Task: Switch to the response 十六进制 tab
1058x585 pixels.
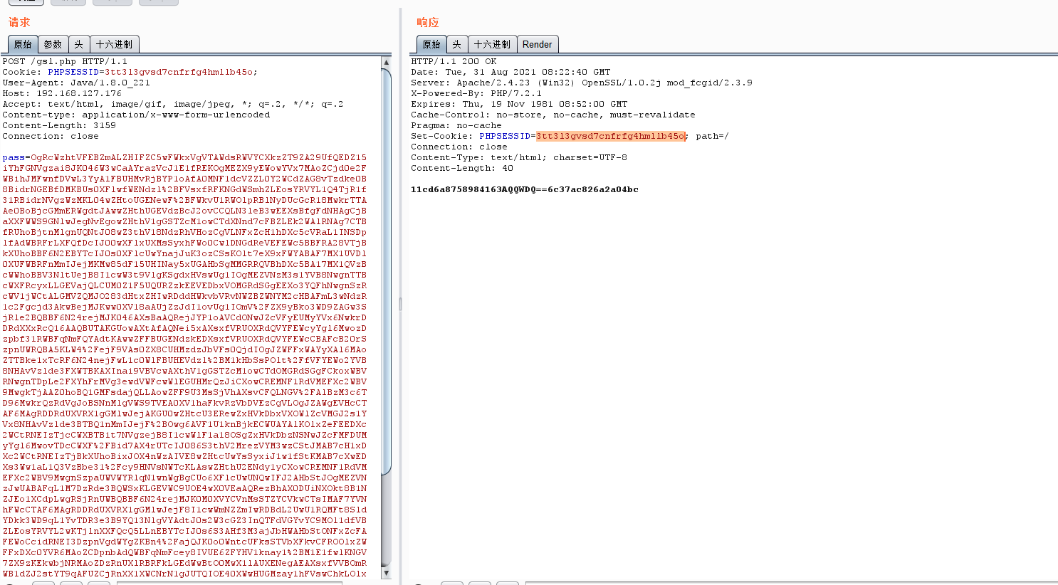Action: 492,44
